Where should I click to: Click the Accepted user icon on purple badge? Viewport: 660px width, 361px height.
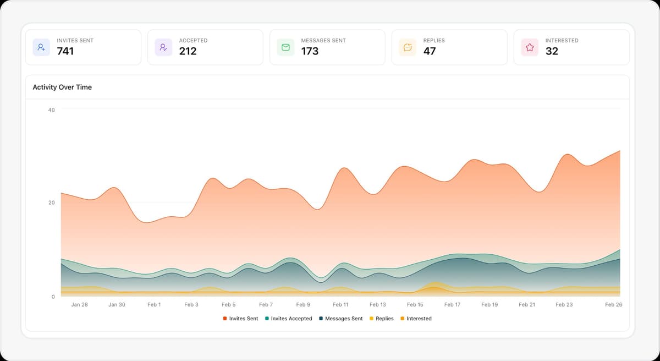(x=163, y=47)
